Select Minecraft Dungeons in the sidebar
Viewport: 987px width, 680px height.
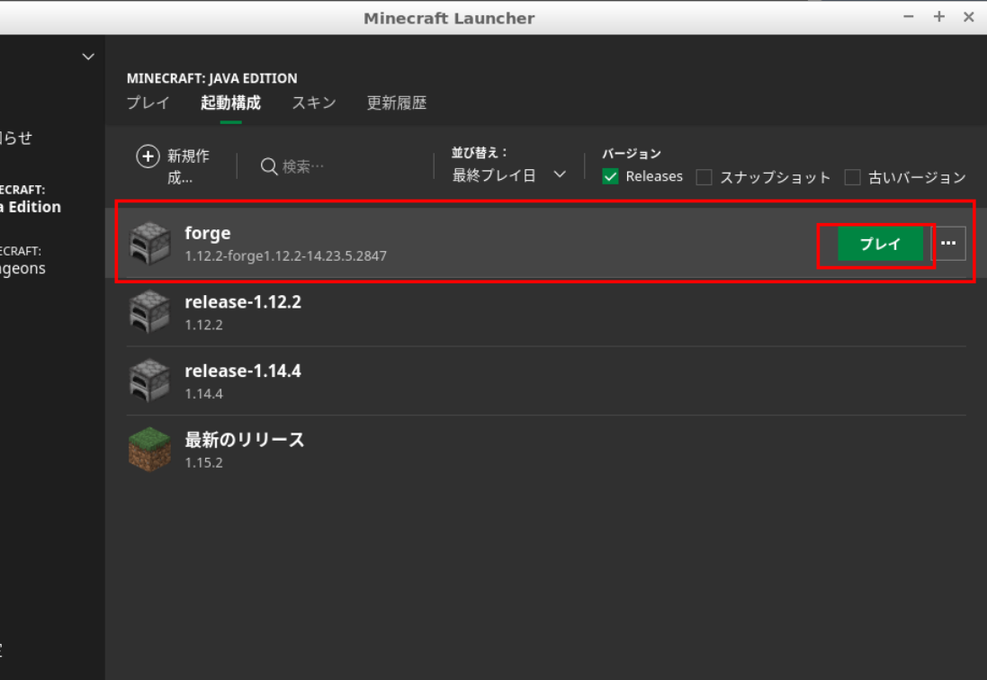22,260
